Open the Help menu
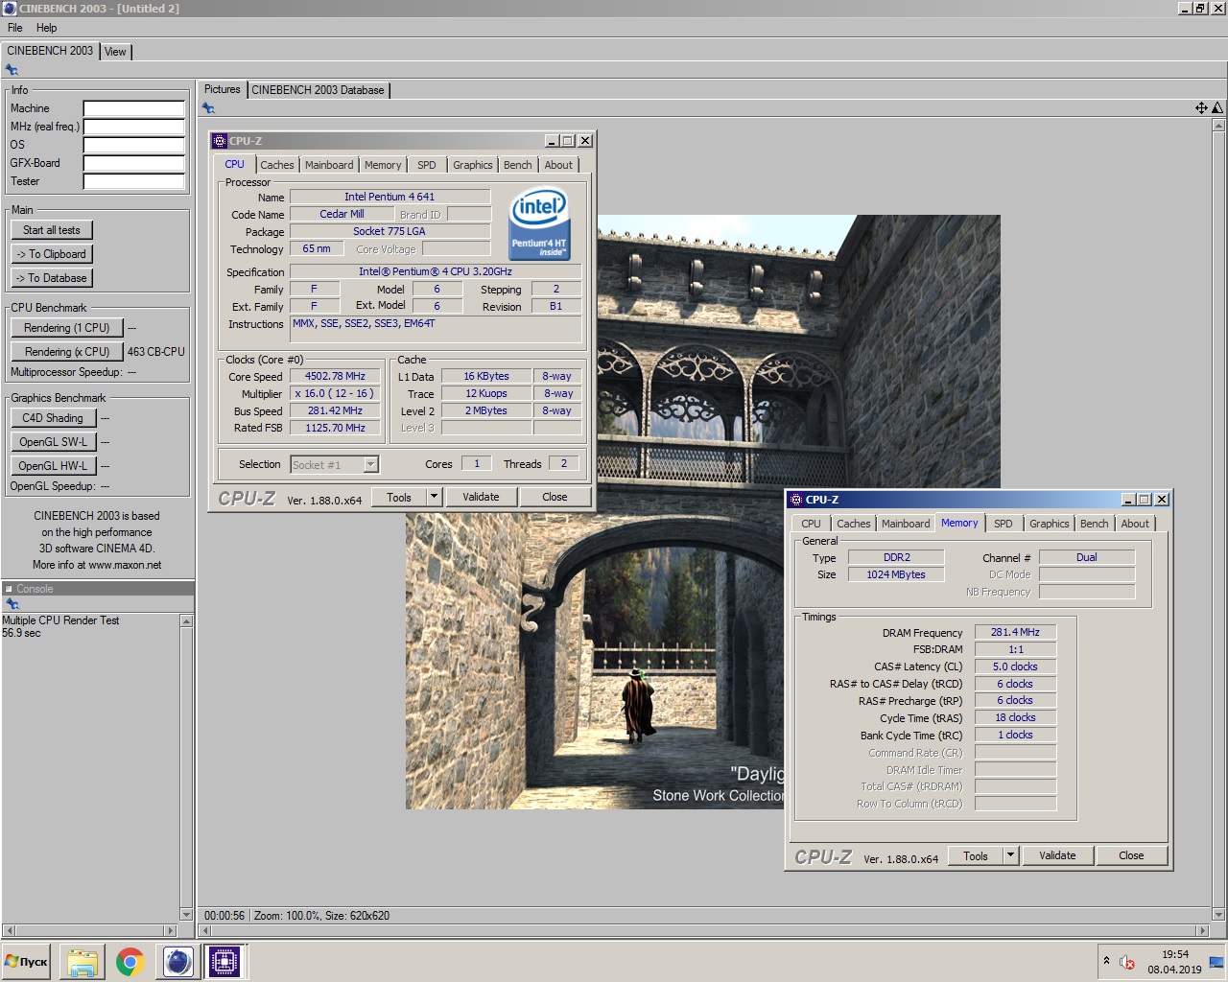1228x982 pixels. pos(46,28)
